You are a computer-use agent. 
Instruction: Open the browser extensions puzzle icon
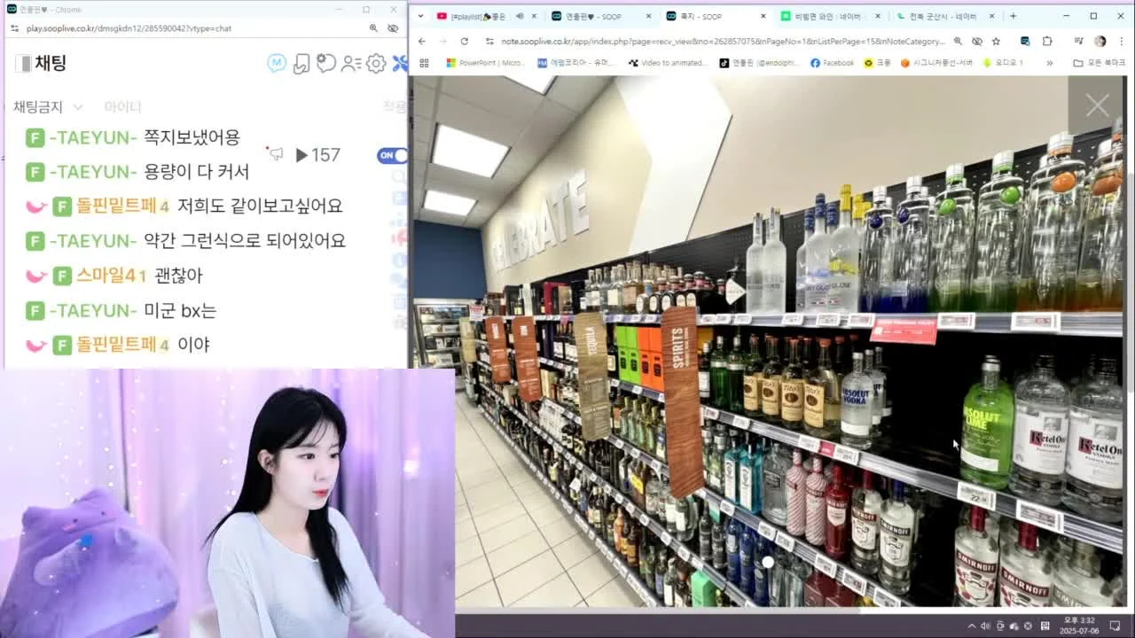coord(1047,42)
